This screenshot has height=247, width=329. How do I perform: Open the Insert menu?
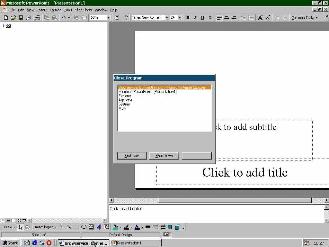coord(42,10)
